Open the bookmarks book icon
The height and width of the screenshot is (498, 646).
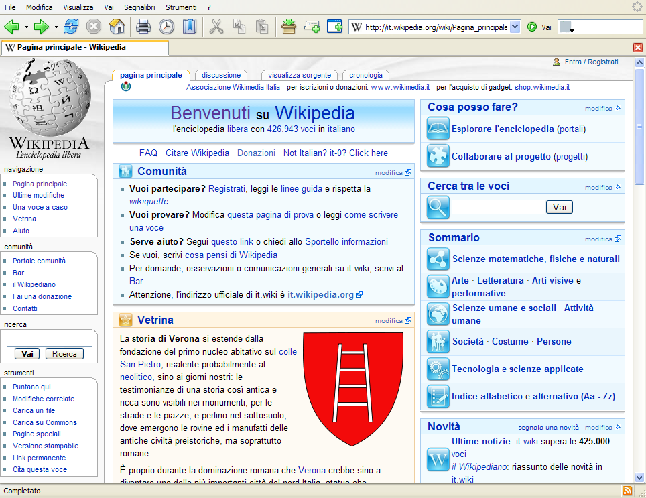(x=190, y=27)
